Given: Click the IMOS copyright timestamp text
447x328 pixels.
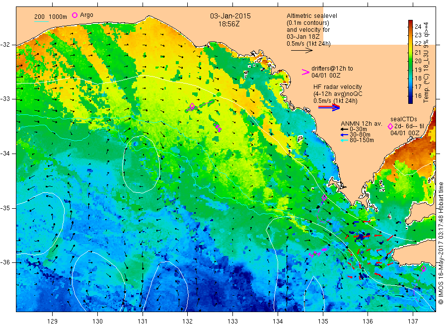Looking at the screenshot, I should pos(441,244).
